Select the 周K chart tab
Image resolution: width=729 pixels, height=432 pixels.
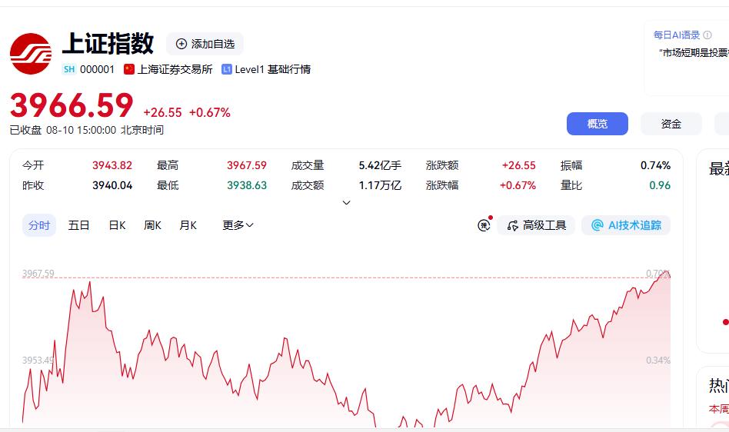click(152, 225)
